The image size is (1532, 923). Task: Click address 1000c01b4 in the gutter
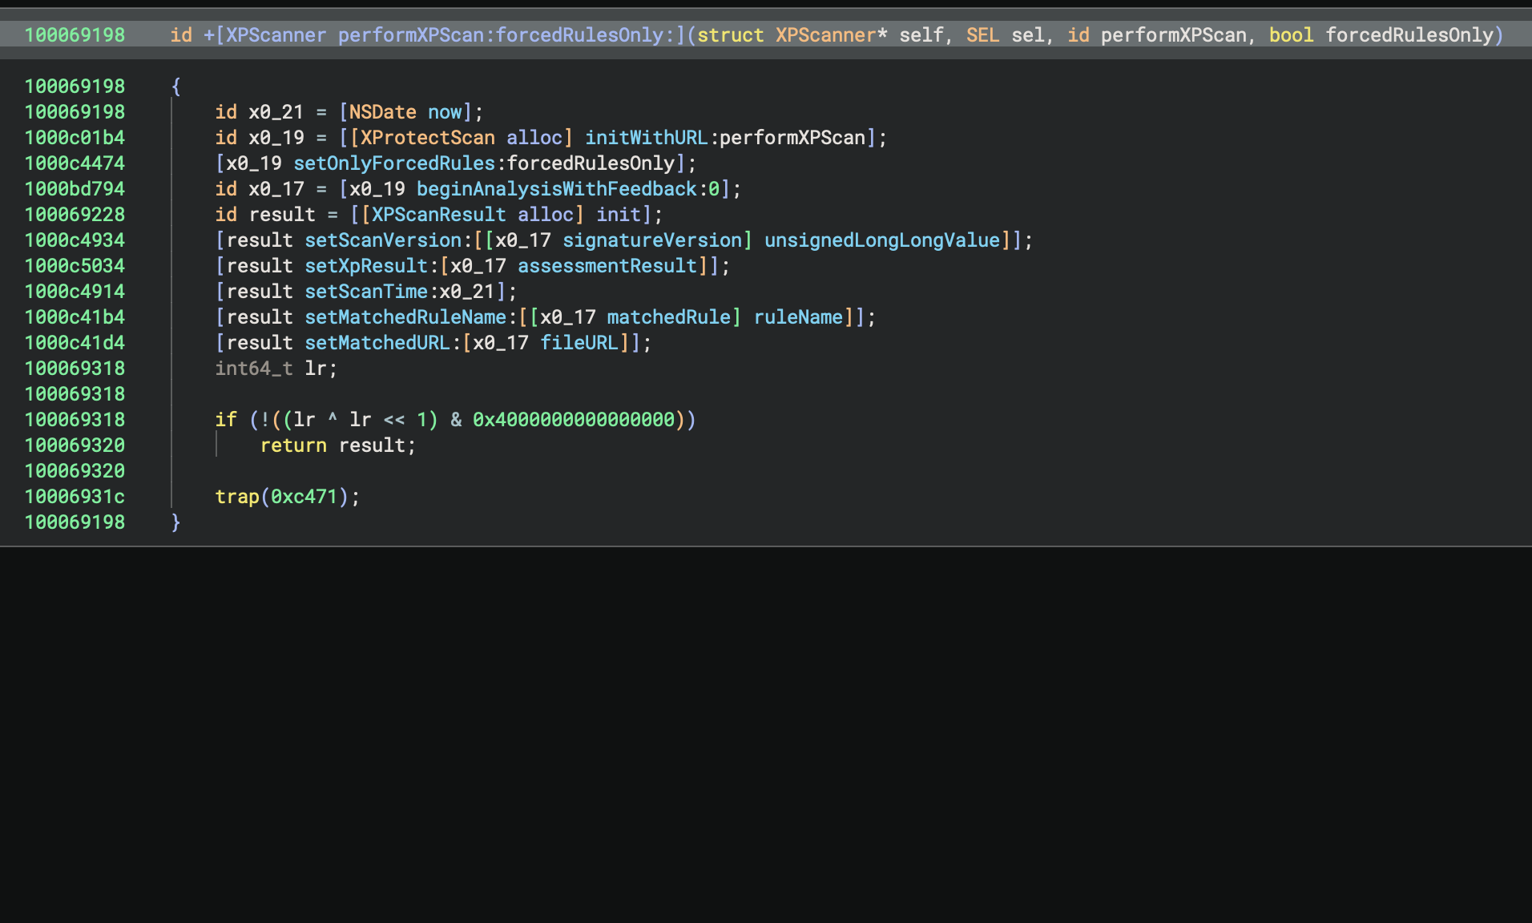click(75, 138)
